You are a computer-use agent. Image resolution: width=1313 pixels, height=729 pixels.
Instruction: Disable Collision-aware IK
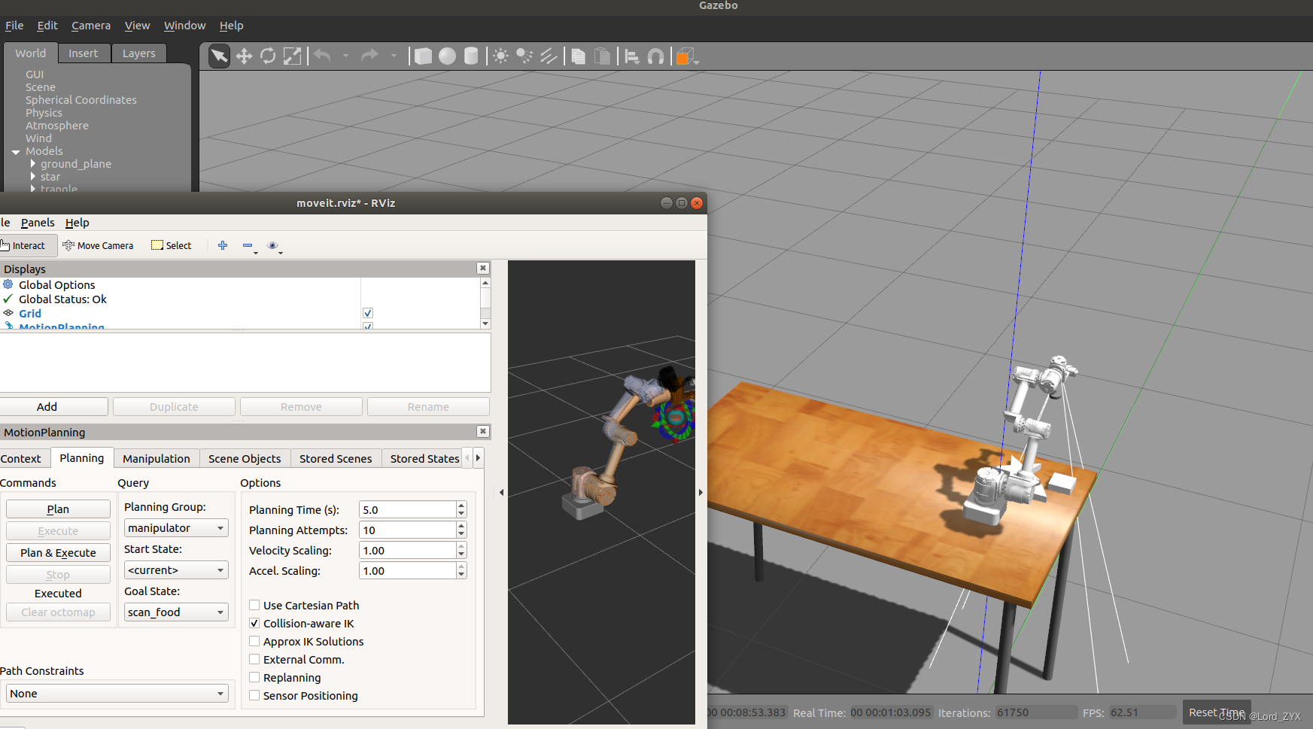click(254, 623)
